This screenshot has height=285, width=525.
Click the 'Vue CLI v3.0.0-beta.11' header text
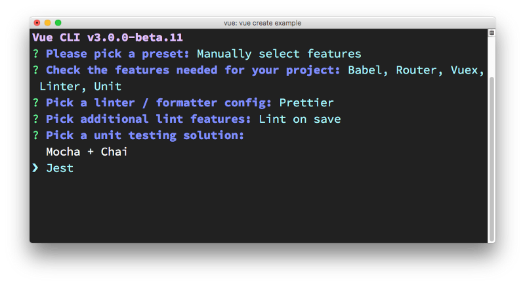pyautogui.click(x=108, y=37)
